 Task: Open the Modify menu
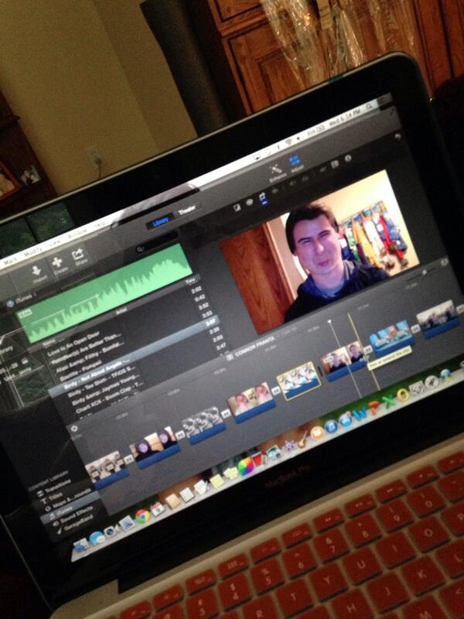[x=33, y=251]
